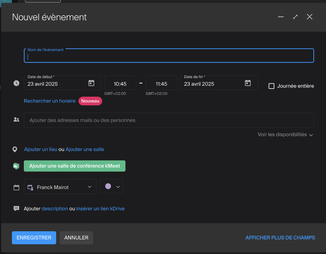Screen dimensions: 326x254
Task: Click the attendees people icon
Action: point(17,120)
